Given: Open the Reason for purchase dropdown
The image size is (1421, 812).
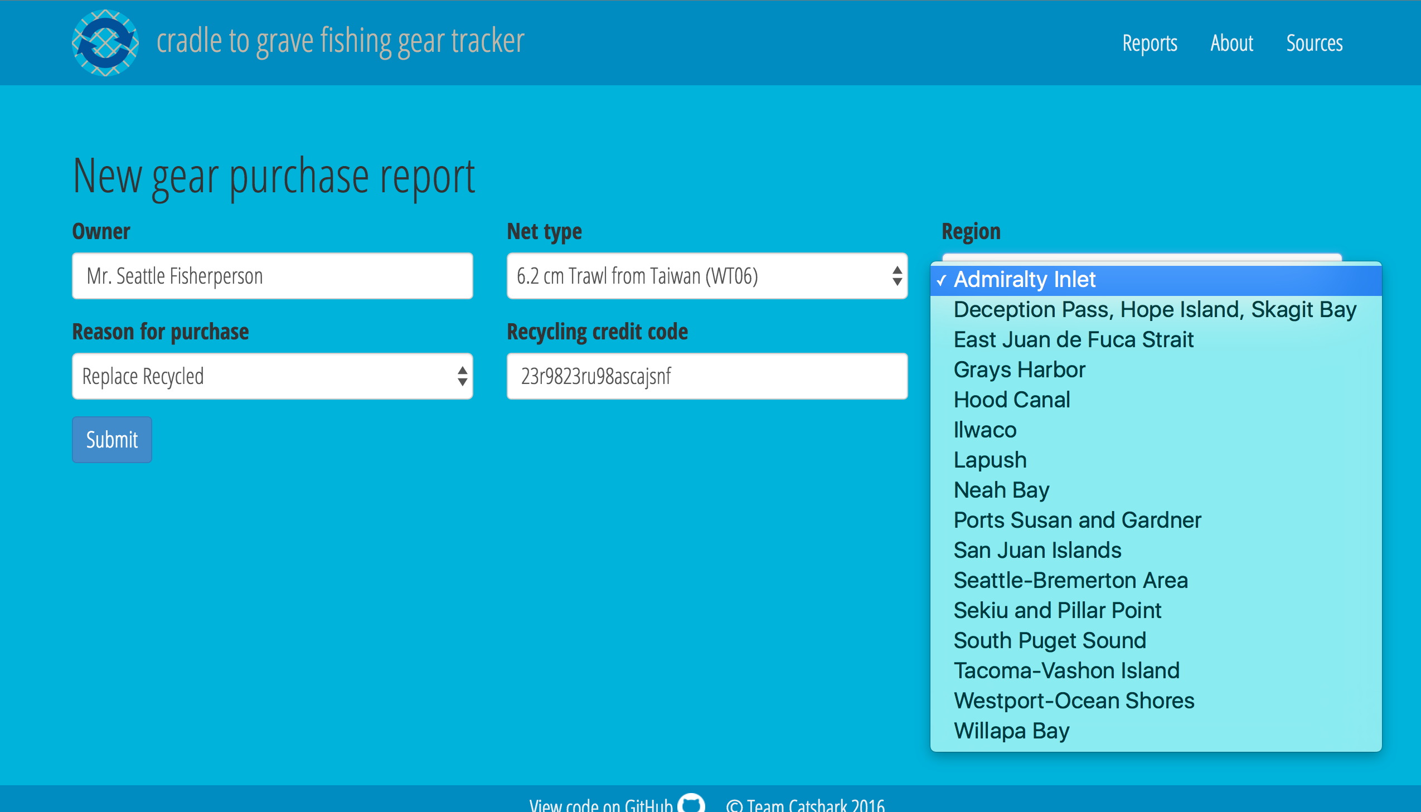Looking at the screenshot, I should click(x=272, y=376).
